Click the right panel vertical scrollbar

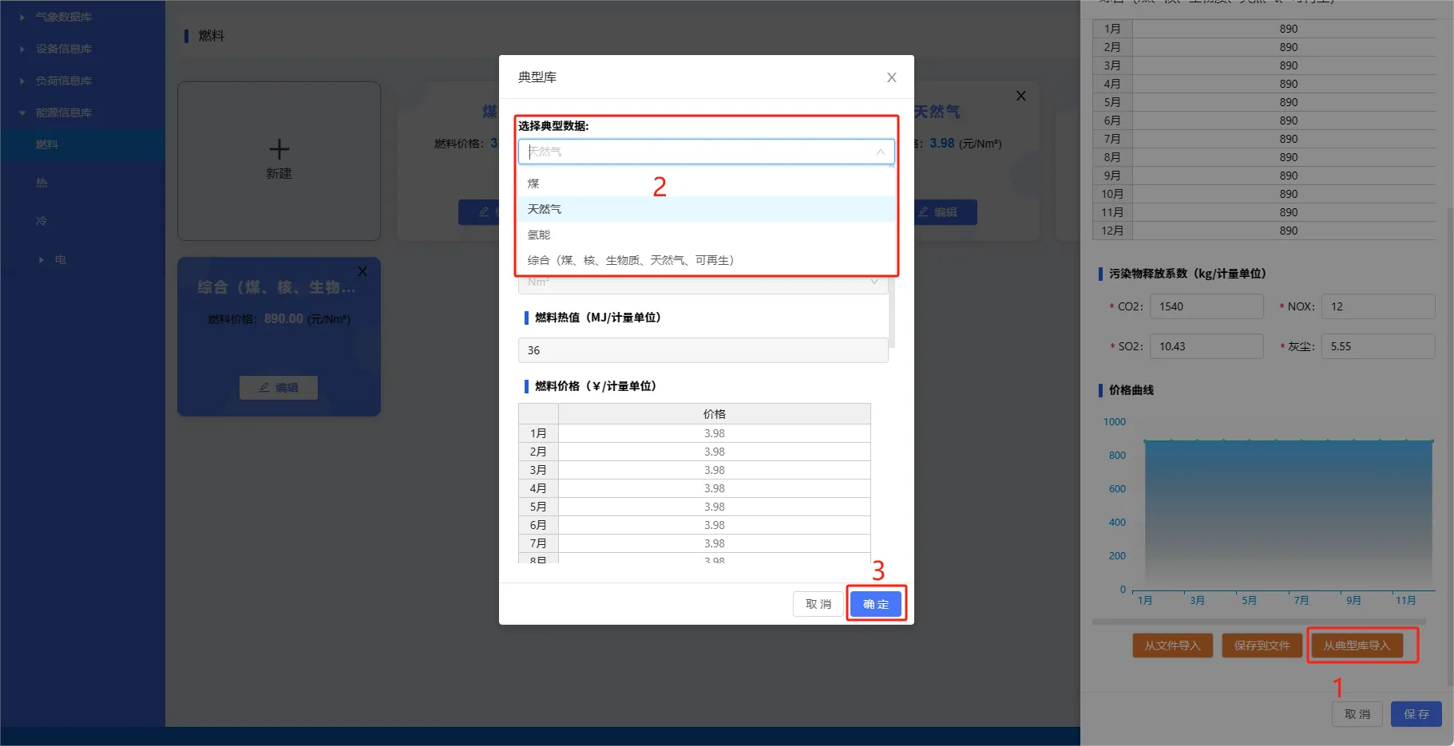click(1450, 447)
